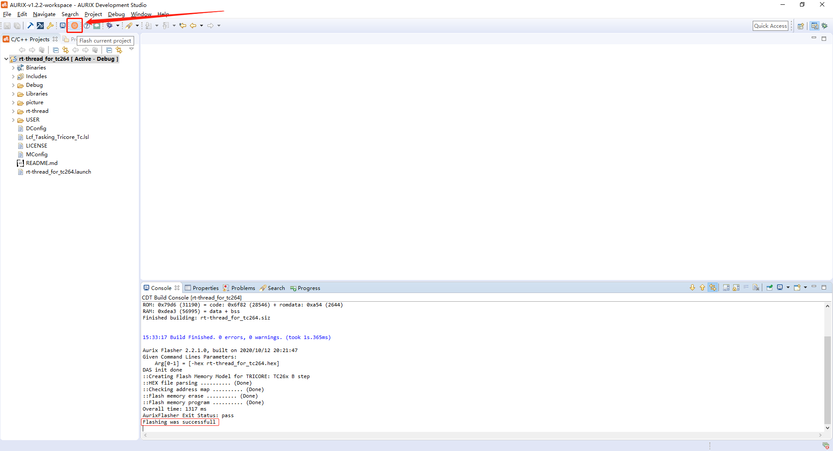Click the monitor terminal icon in toolbar
Viewport: 833px width, 451px height.
pyautogui.click(x=62, y=26)
